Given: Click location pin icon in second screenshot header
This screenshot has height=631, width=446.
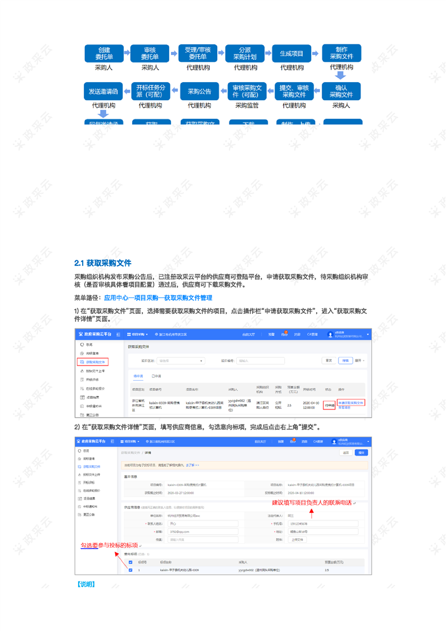Looking at the screenshot, I should point(147,441).
